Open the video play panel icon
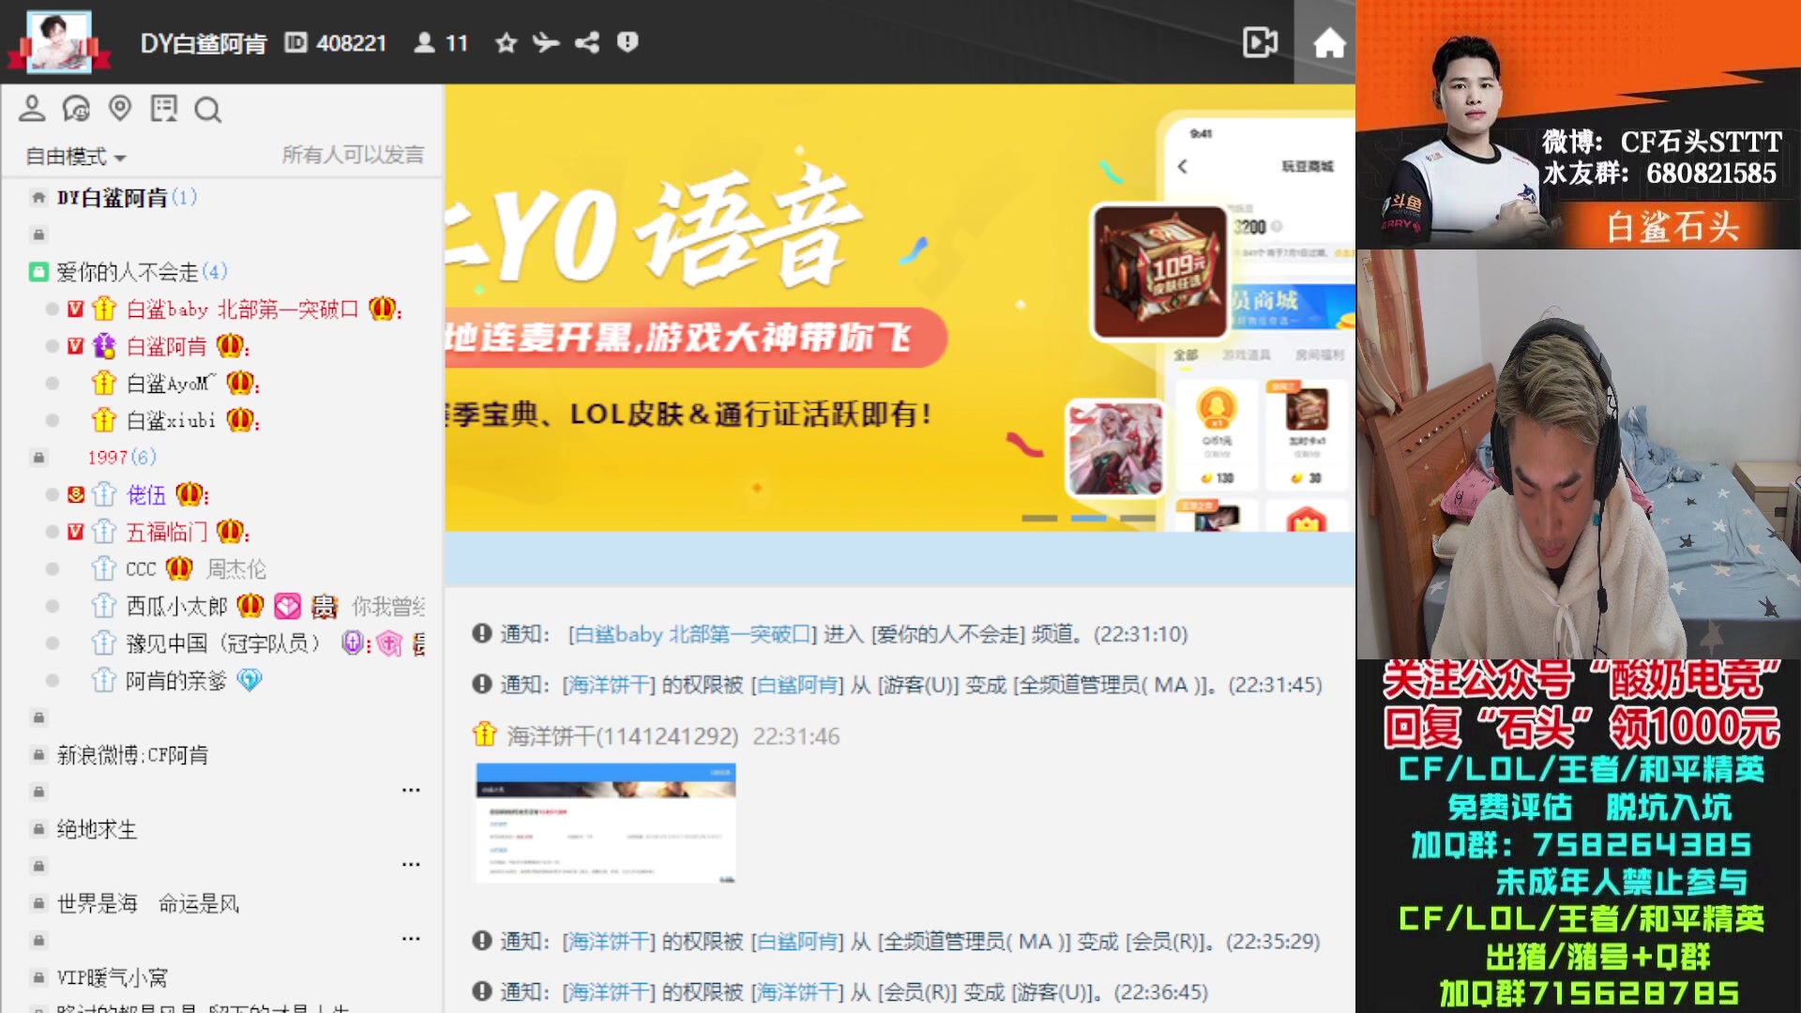The height and width of the screenshot is (1013, 1801). pyautogui.click(x=1260, y=42)
